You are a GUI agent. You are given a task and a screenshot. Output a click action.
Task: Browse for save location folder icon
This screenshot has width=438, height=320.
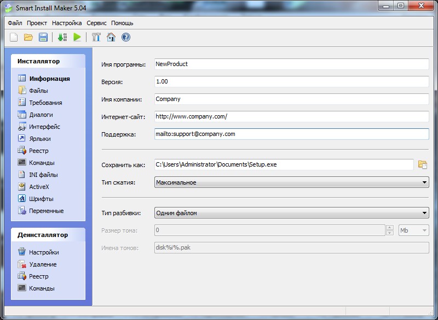point(422,164)
